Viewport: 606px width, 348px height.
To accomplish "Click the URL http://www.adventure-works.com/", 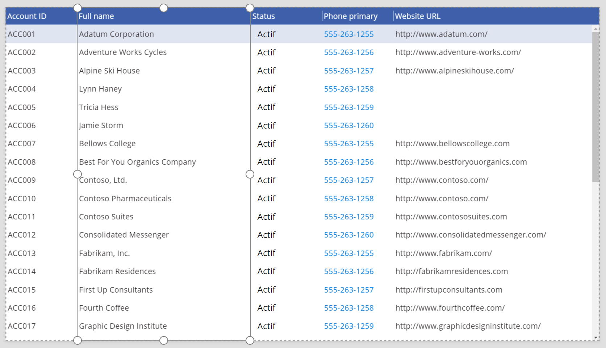I will (458, 53).
